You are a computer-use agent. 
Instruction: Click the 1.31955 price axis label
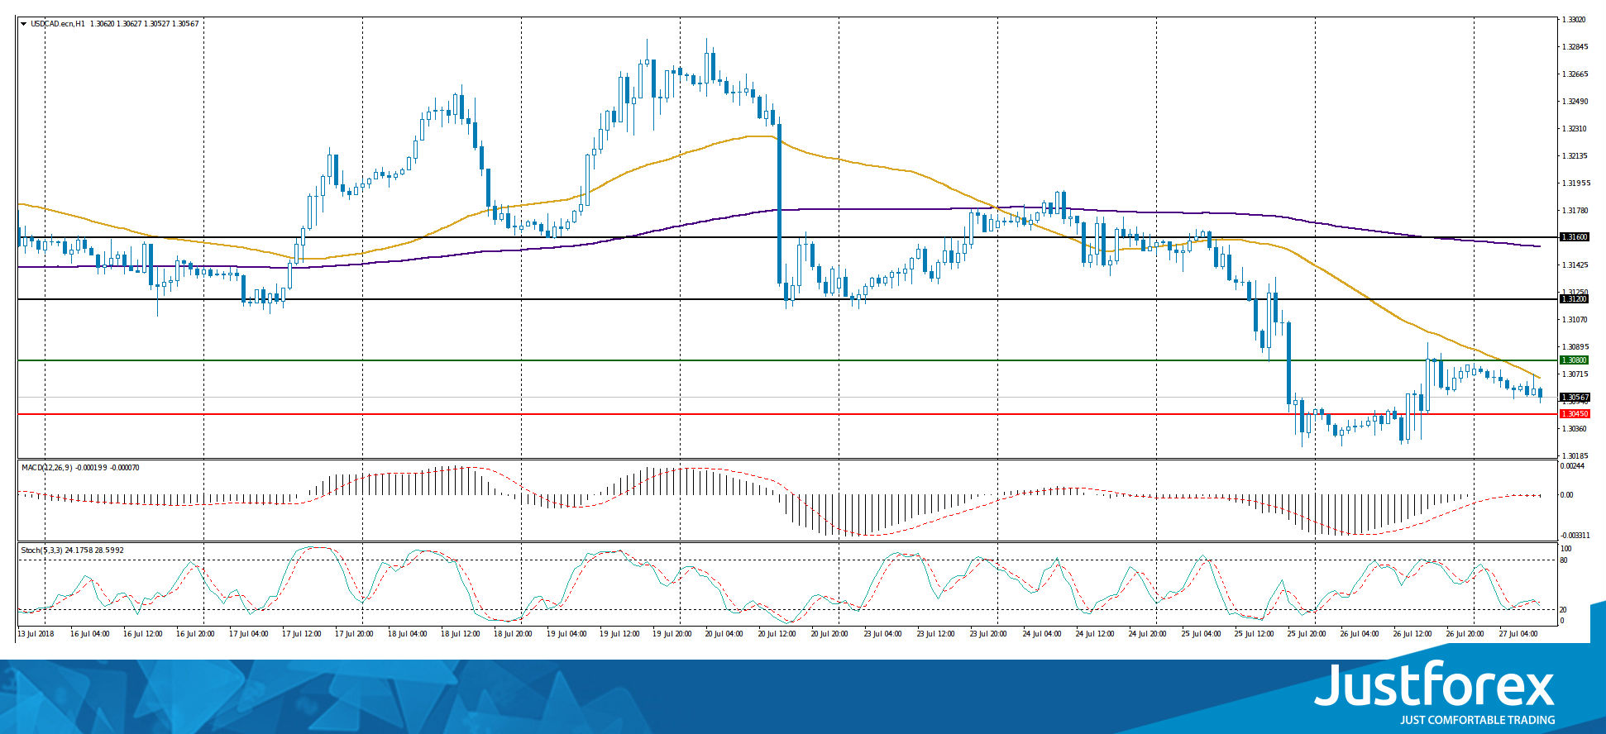[x=1575, y=183]
